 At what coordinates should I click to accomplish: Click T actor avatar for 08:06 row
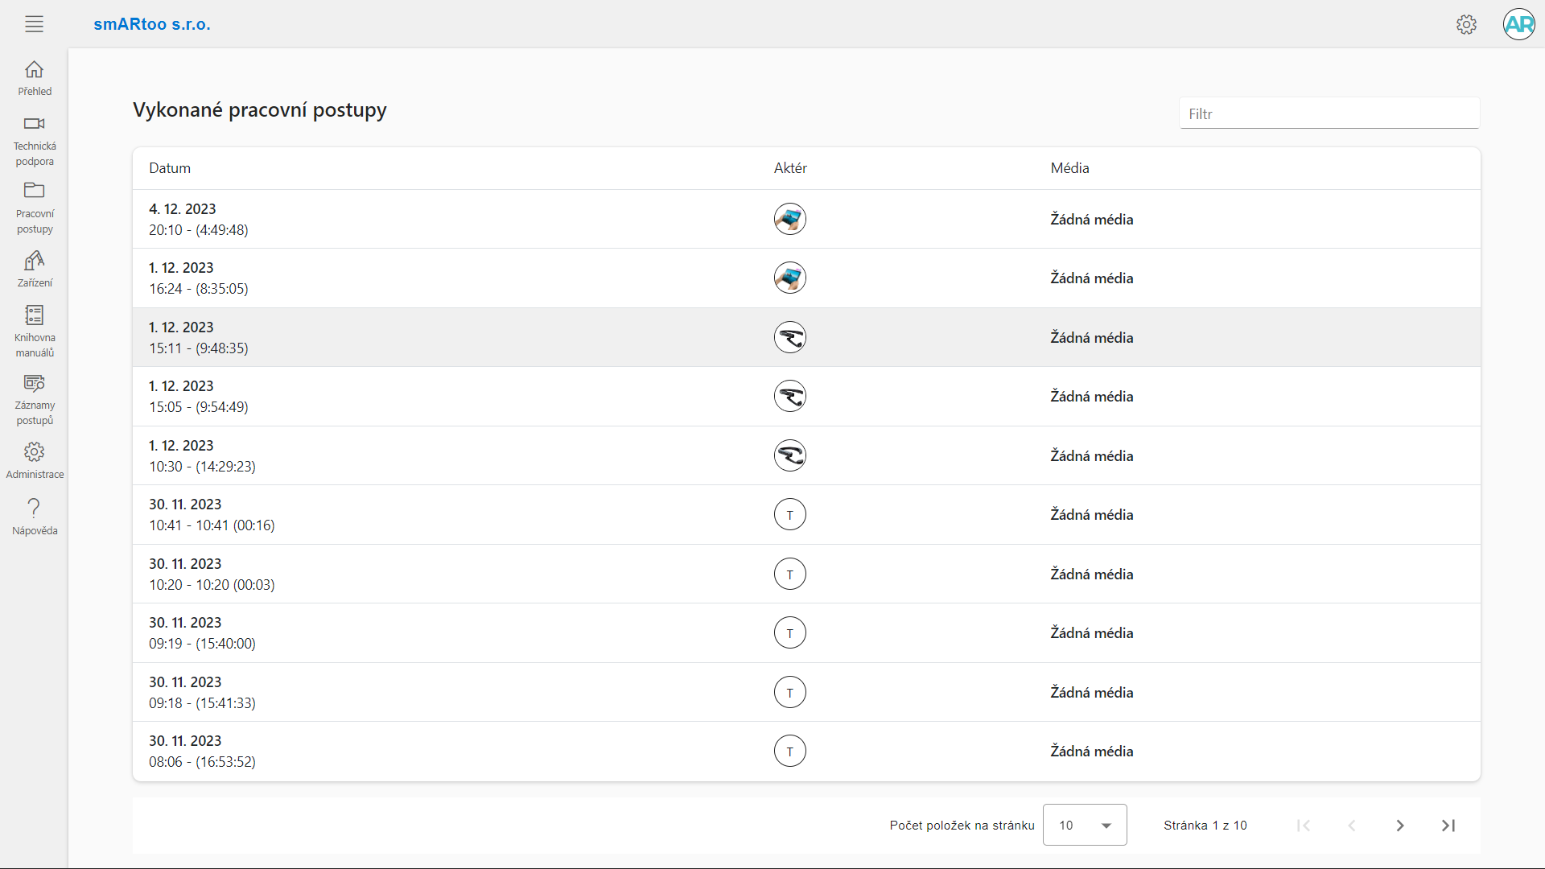coord(789,751)
